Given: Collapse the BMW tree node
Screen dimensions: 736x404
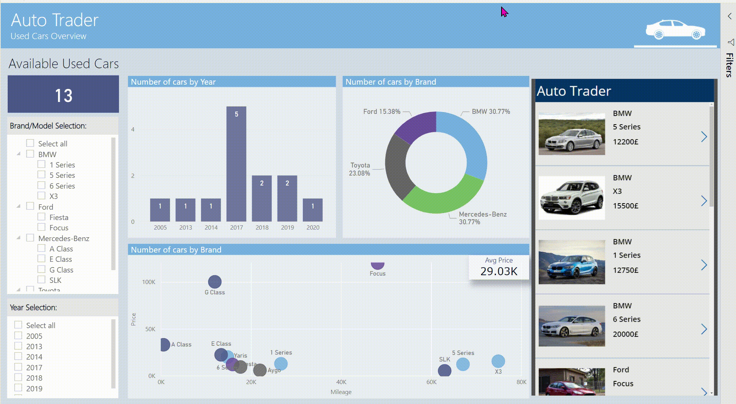Looking at the screenshot, I should pyautogui.click(x=18, y=154).
